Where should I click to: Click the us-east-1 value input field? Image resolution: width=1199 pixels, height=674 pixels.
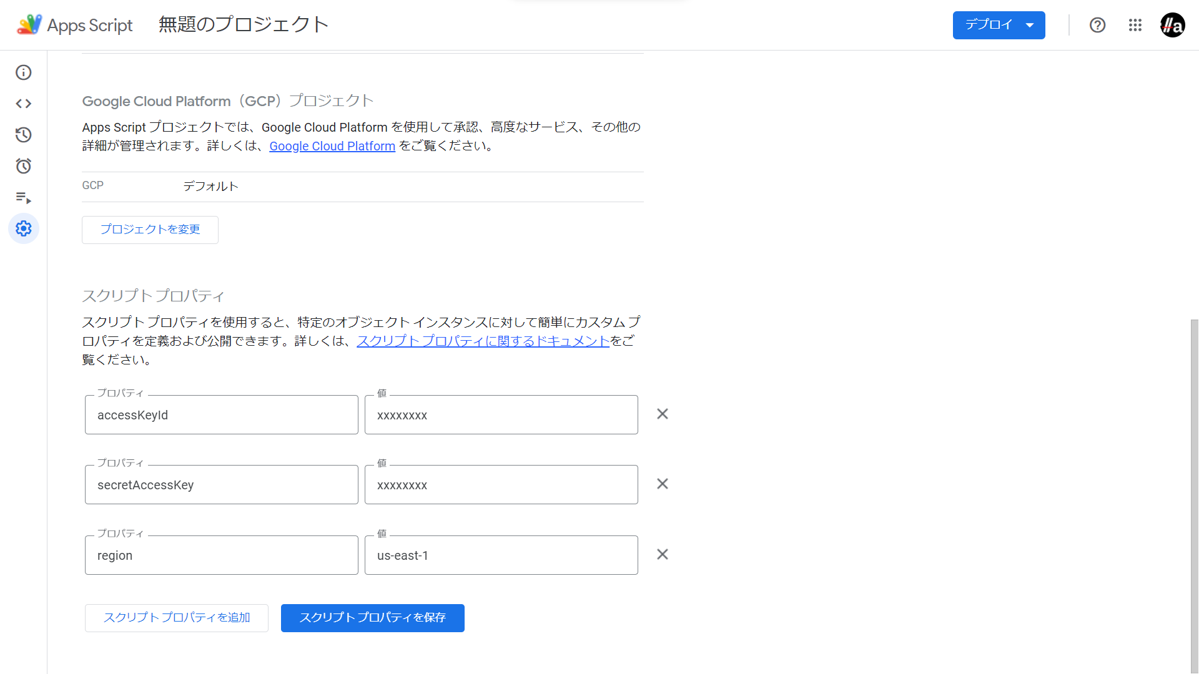coord(501,555)
